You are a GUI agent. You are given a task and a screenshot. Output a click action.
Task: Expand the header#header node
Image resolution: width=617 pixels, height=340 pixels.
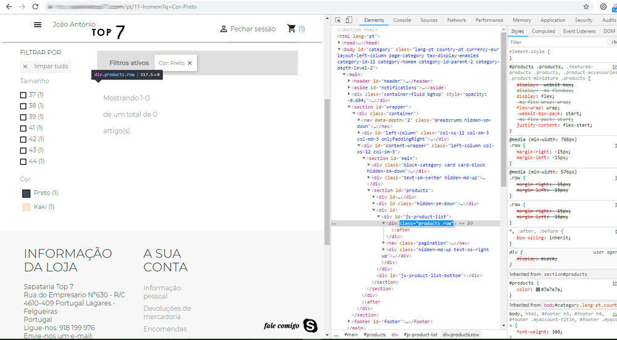(x=349, y=81)
